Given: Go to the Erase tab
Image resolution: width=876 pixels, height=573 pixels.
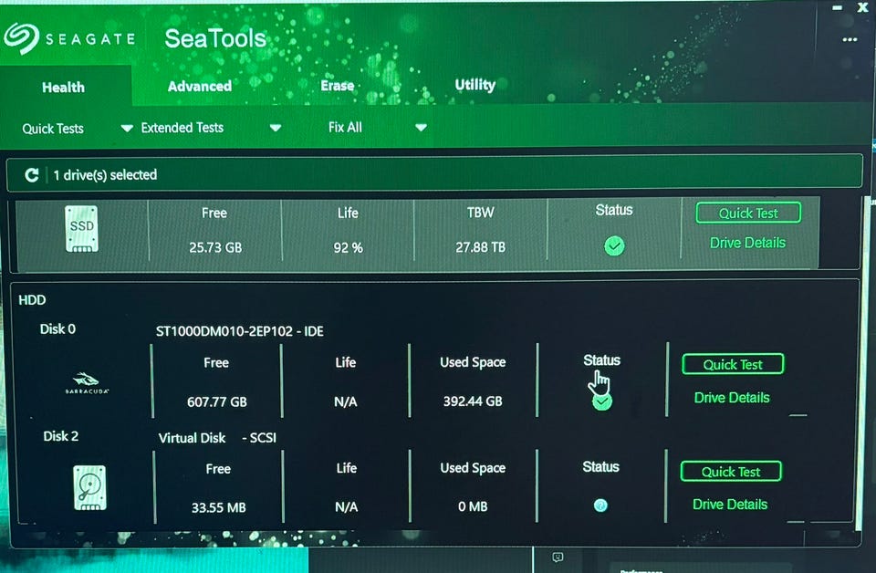Looking at the screenshot, I should (338, 86).
